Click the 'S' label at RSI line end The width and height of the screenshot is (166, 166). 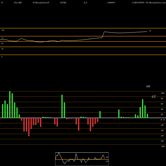point(150,31)
